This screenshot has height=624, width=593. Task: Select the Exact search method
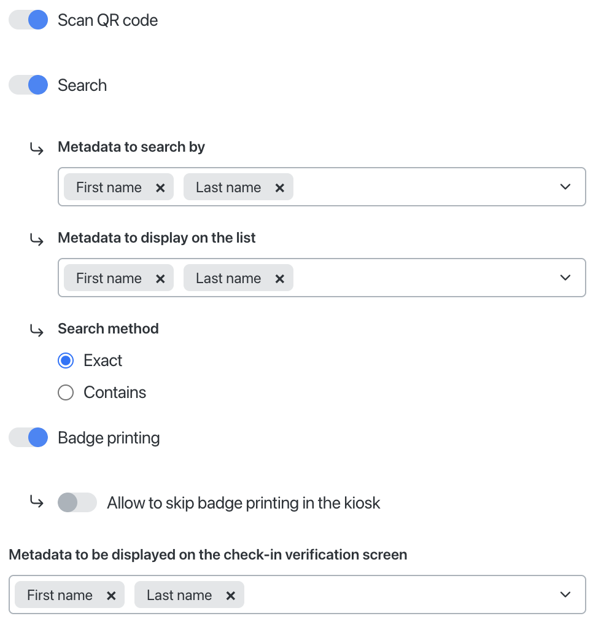pos(66,361)
